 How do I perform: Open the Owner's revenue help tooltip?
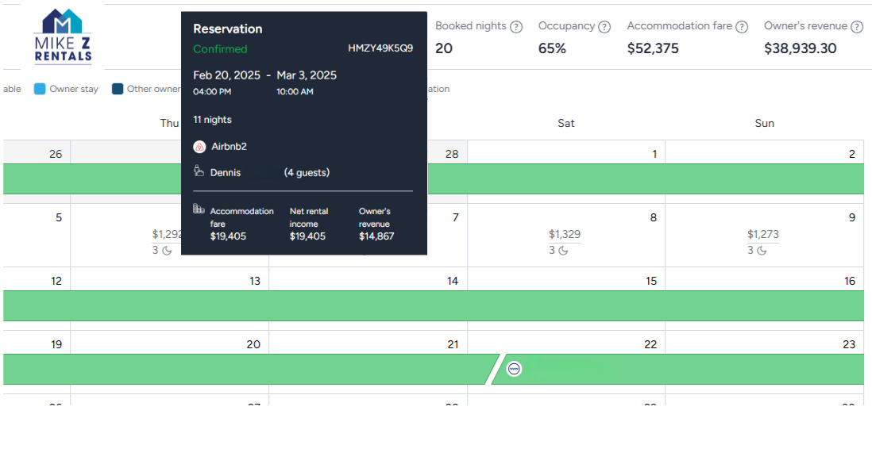click(x=857, y=26)
